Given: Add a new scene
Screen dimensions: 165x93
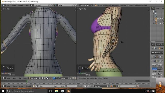Looking at the screenshot, I should (x=73, y=5).
